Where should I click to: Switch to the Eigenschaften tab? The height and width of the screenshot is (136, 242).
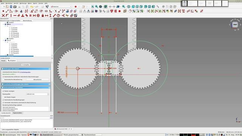[17, 113]
